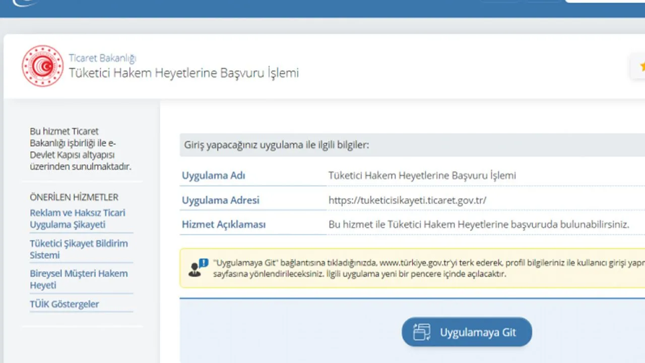Click the page title Tüketici Hakem Heyetlerine Başvuru İşlemi
This screenshot has width=645, height=363.
tap(184, 73)
